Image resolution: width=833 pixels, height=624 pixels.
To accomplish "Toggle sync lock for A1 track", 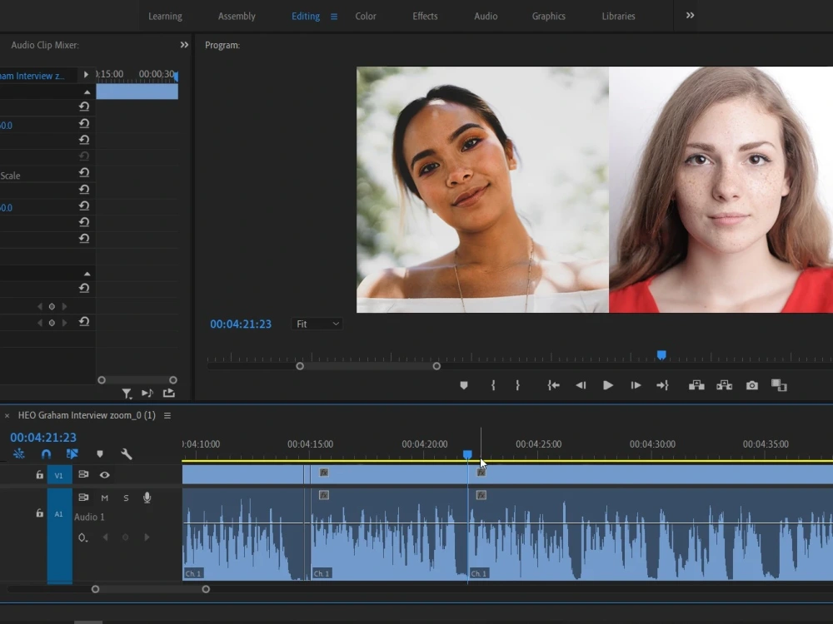I will 83,498.
